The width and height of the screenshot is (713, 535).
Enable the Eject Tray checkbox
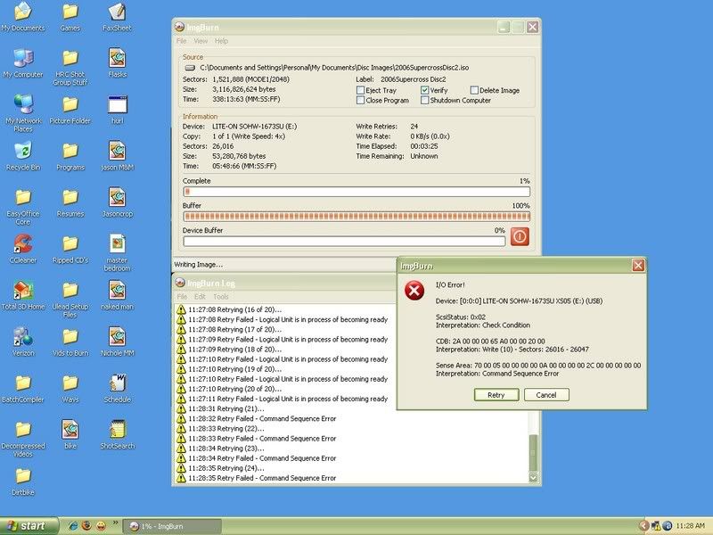tap(360, 91)
